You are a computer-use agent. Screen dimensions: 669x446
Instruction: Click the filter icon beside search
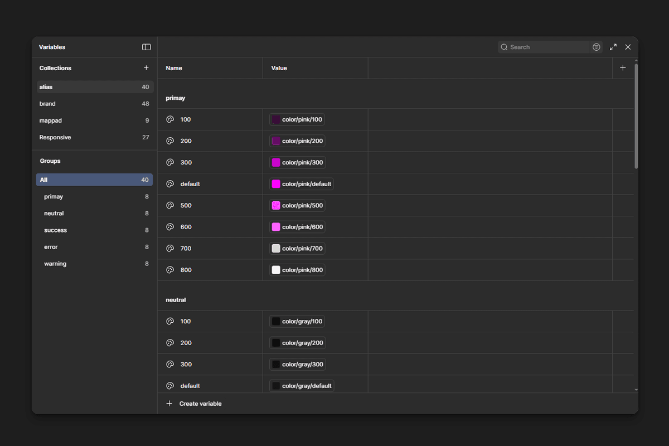[x=597, y=47]
